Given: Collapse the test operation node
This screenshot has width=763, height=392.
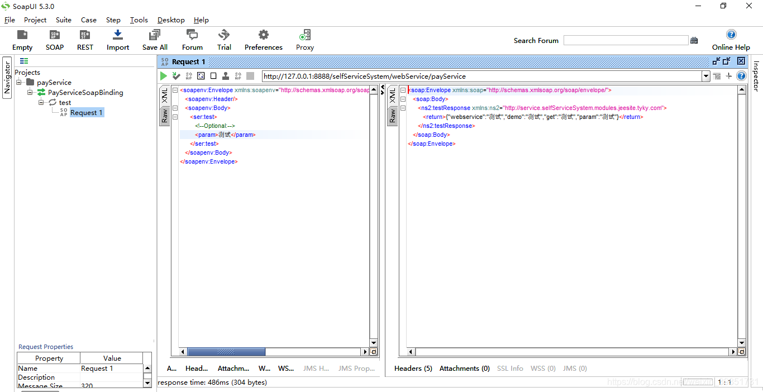Looking at the screenshot, I should point(41,103).
